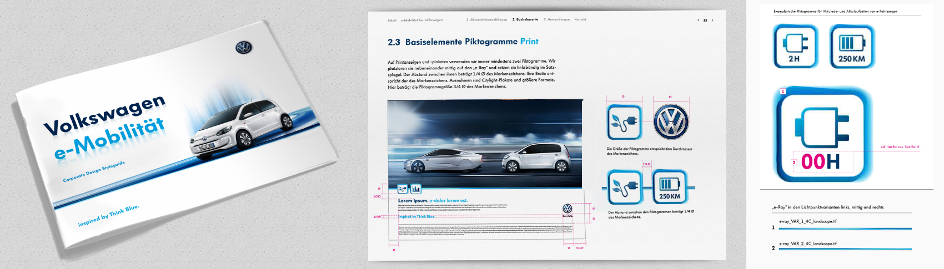Screen dimensions: 944x269
Task: Click the small leaf-plug pictogram on the ad layout
Action: click(403, 189)
